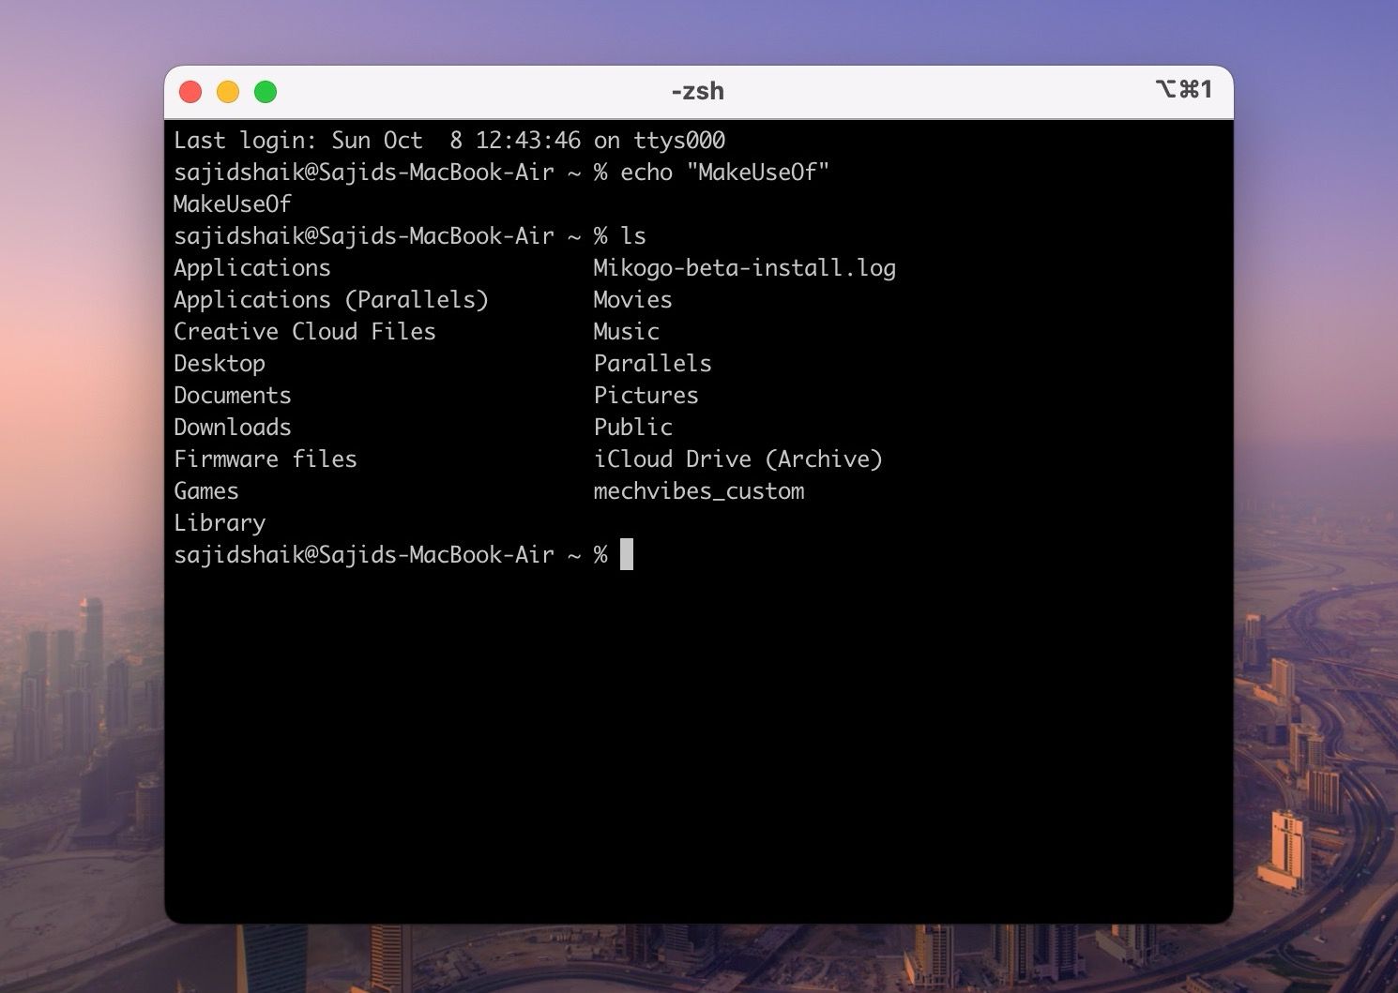
Task: Select the Firmware files folder entry
Action: [265, 459]
